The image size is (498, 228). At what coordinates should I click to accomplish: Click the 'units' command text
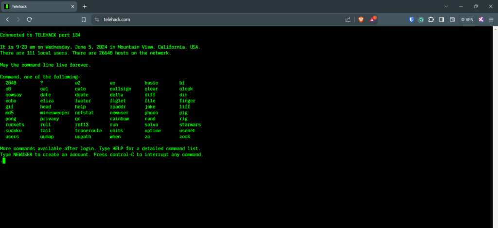coord(116,131)
